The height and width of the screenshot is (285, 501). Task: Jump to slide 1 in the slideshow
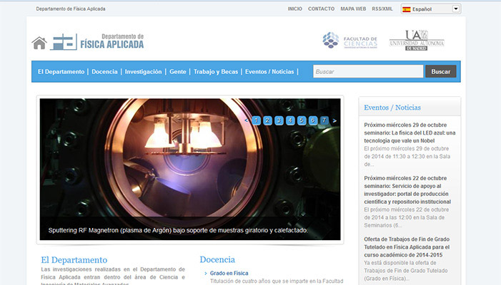coord(256,120)
